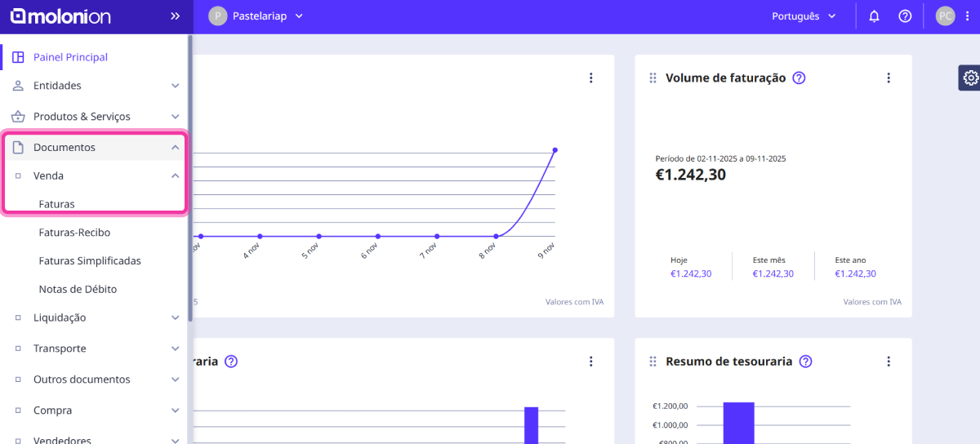Open the Pastelariap company dropdown
980x444 pixels.
click(x=256, y=16)
